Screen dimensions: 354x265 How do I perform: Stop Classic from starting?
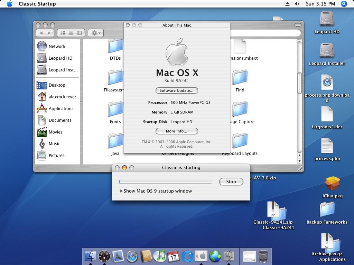pos(231,181)
